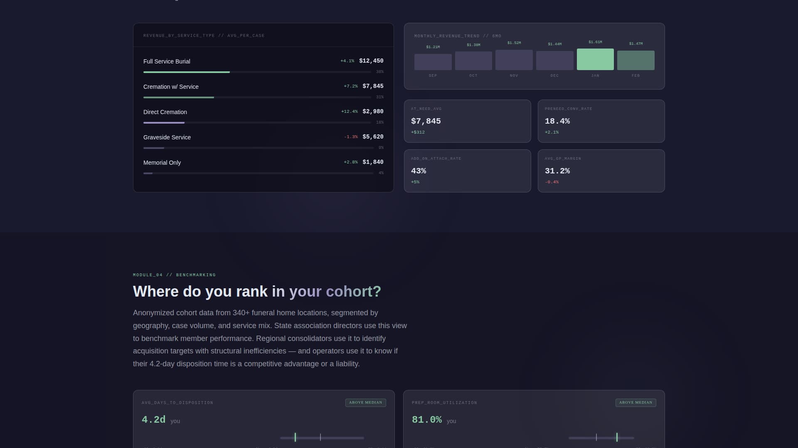Click ABOVE MEDIAN badge on prep room utilization
The height and width of the screenshot is (448, 798).
636,403
